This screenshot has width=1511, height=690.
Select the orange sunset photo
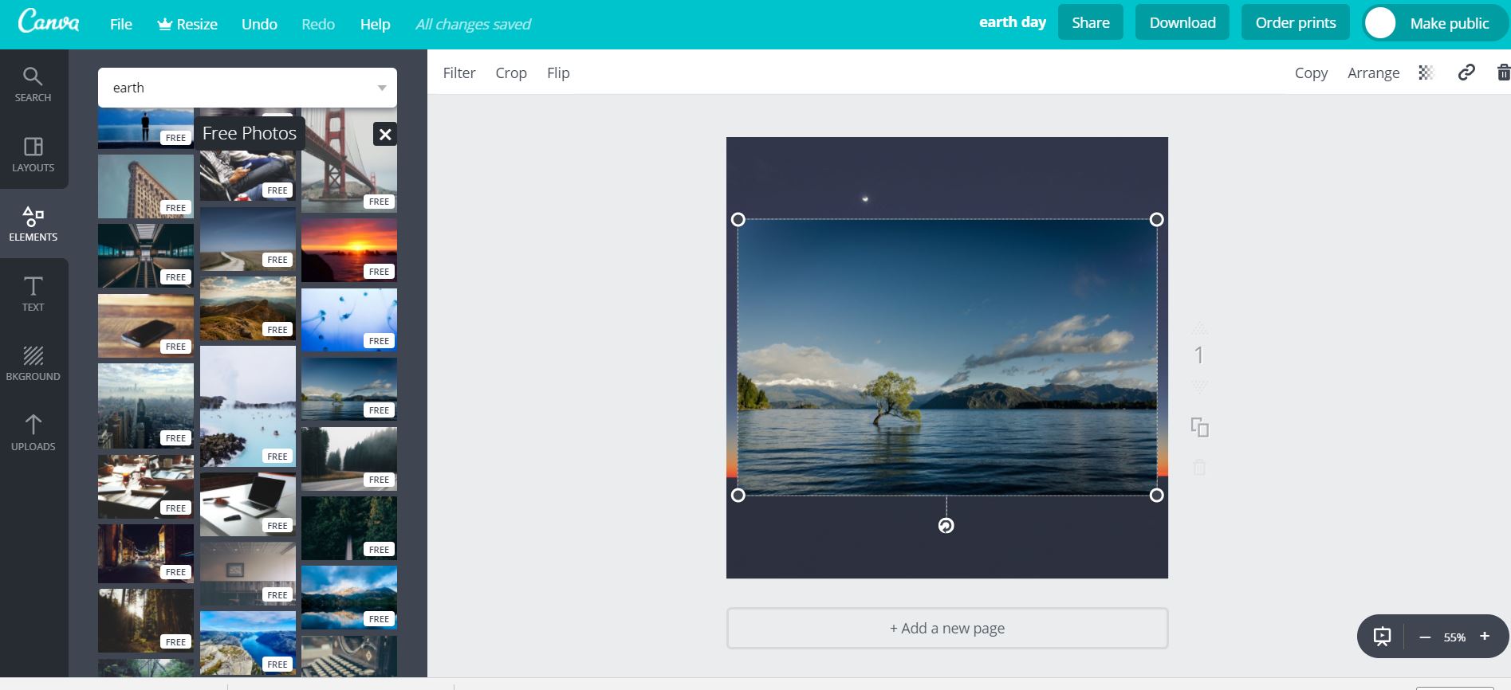pos(349,250)
